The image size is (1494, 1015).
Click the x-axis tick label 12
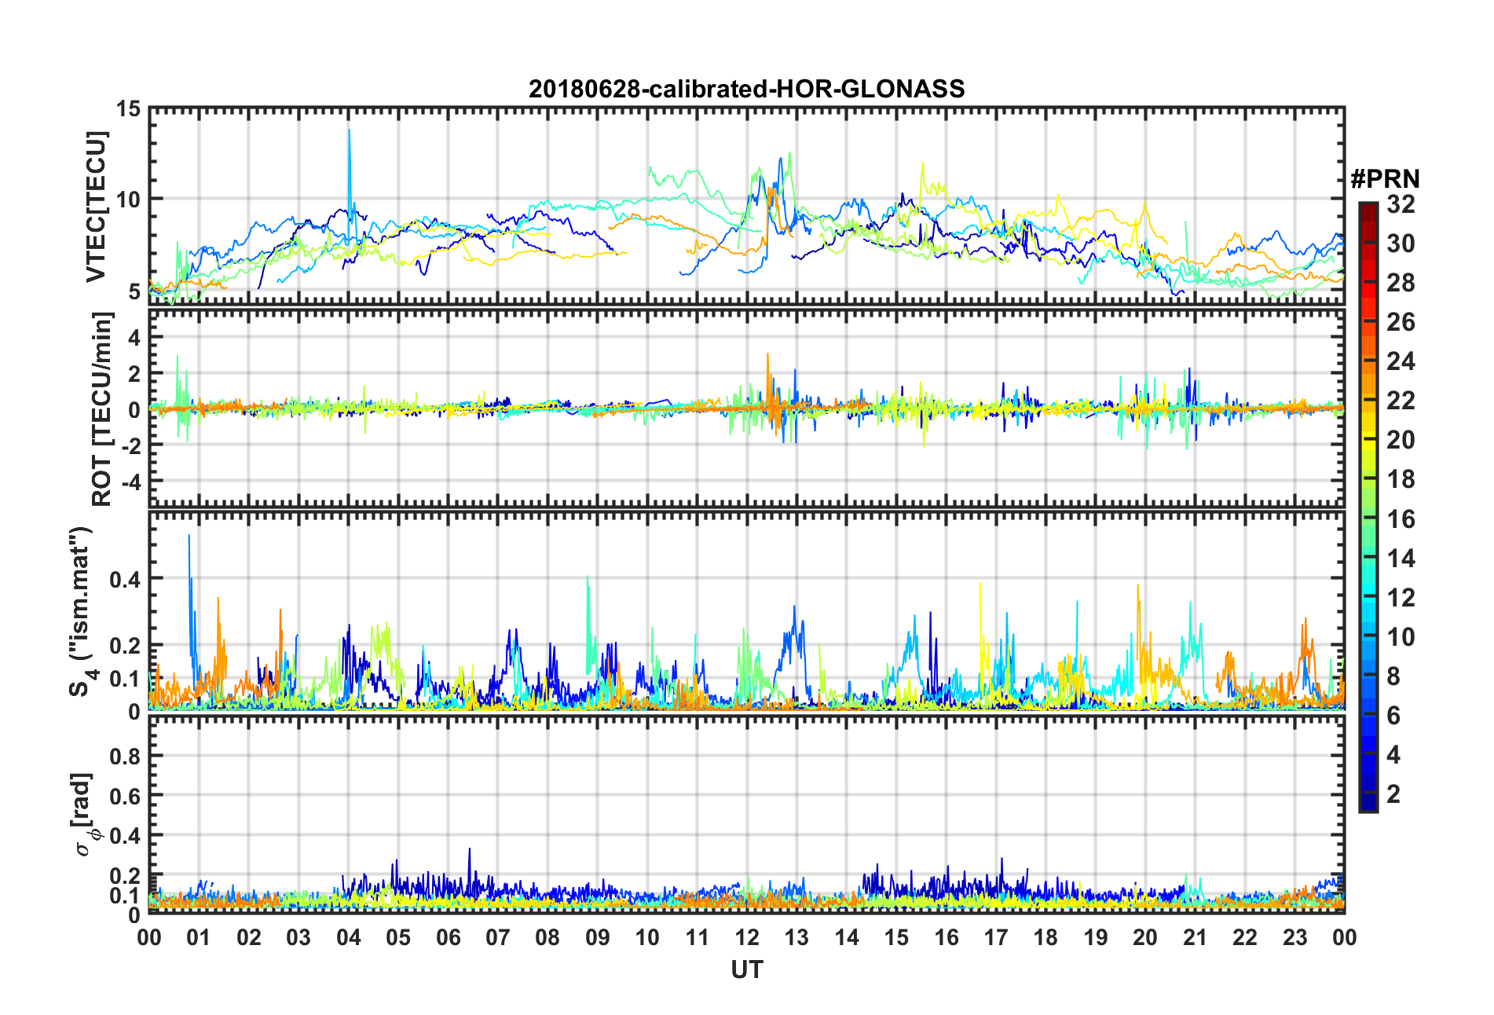pos(747,937)
